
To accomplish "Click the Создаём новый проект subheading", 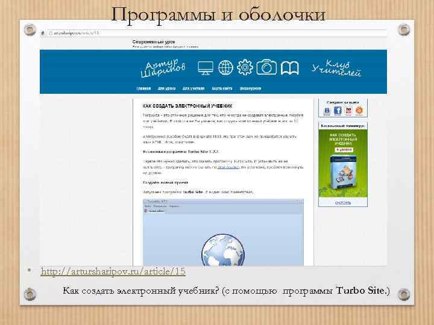I will (x=165, y=182).
